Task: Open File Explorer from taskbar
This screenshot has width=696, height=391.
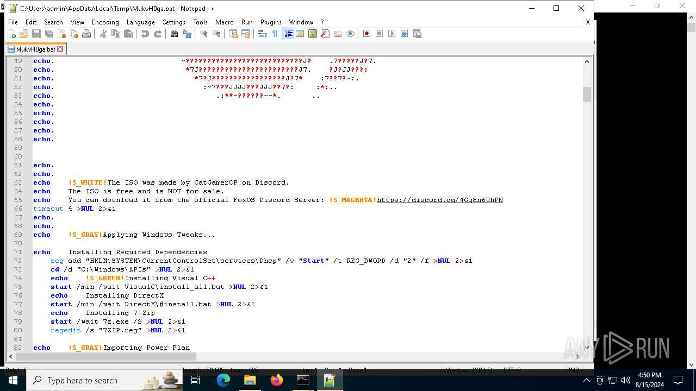Action: 250,380
